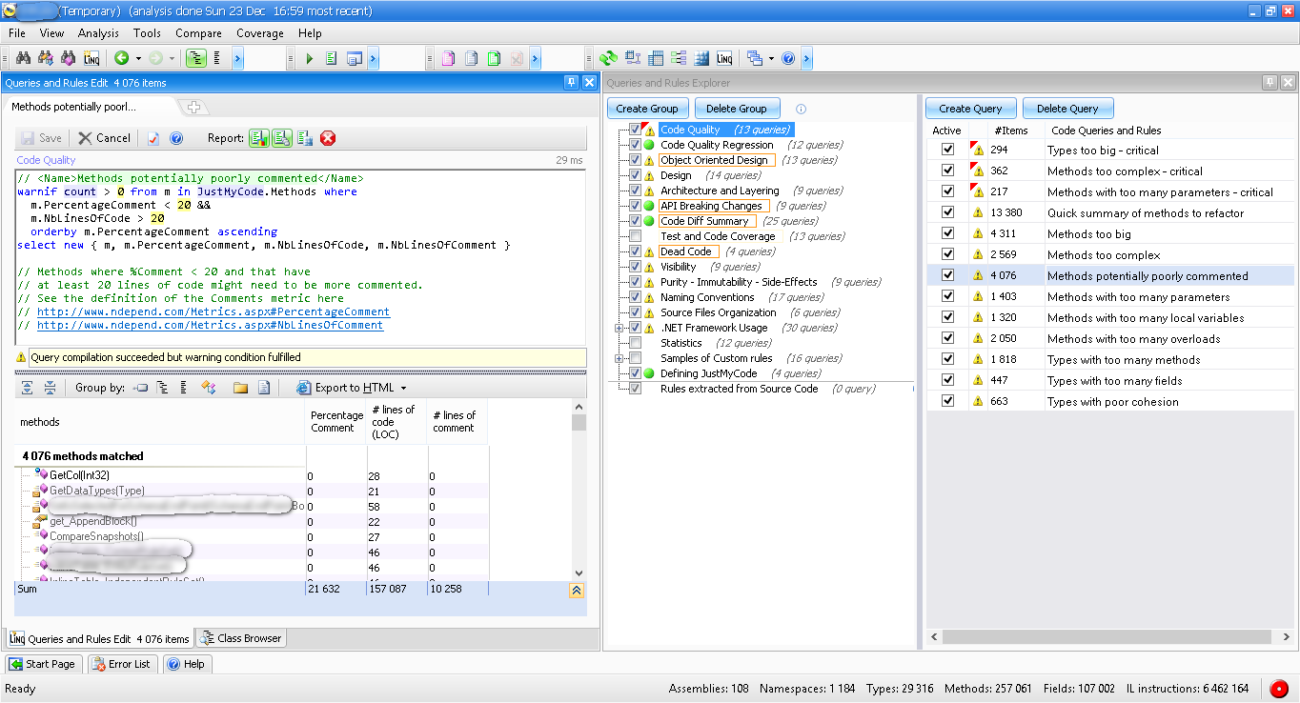
Task: Group results by source file icon
Action: click(264, 388)
